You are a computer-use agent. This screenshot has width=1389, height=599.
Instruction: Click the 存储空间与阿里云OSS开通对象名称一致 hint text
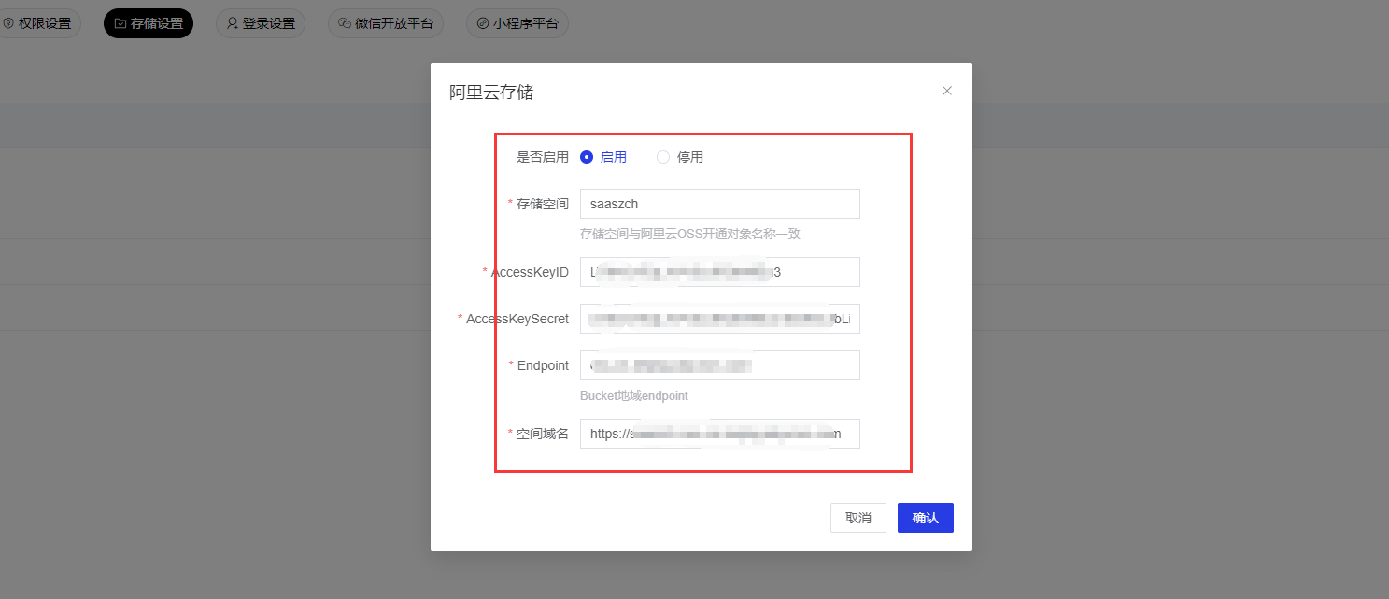(x=690, y=234)
